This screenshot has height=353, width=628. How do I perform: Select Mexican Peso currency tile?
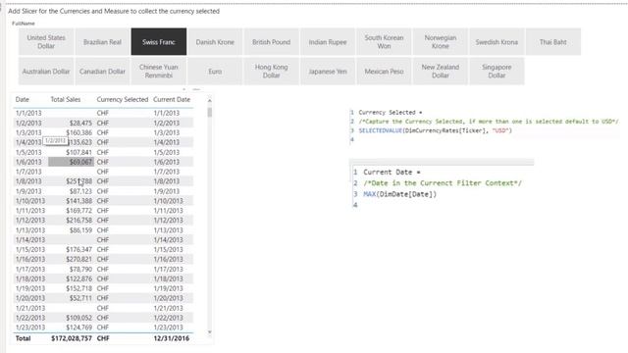[384, 72]
